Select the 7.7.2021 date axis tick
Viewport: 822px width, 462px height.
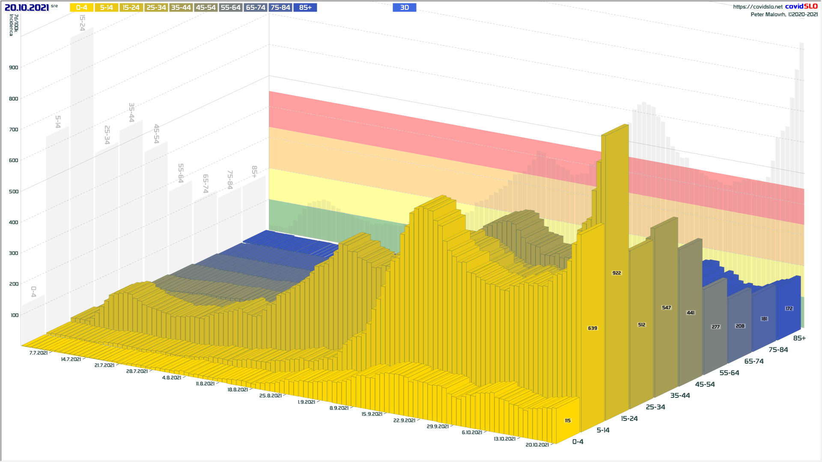[39, 353]
